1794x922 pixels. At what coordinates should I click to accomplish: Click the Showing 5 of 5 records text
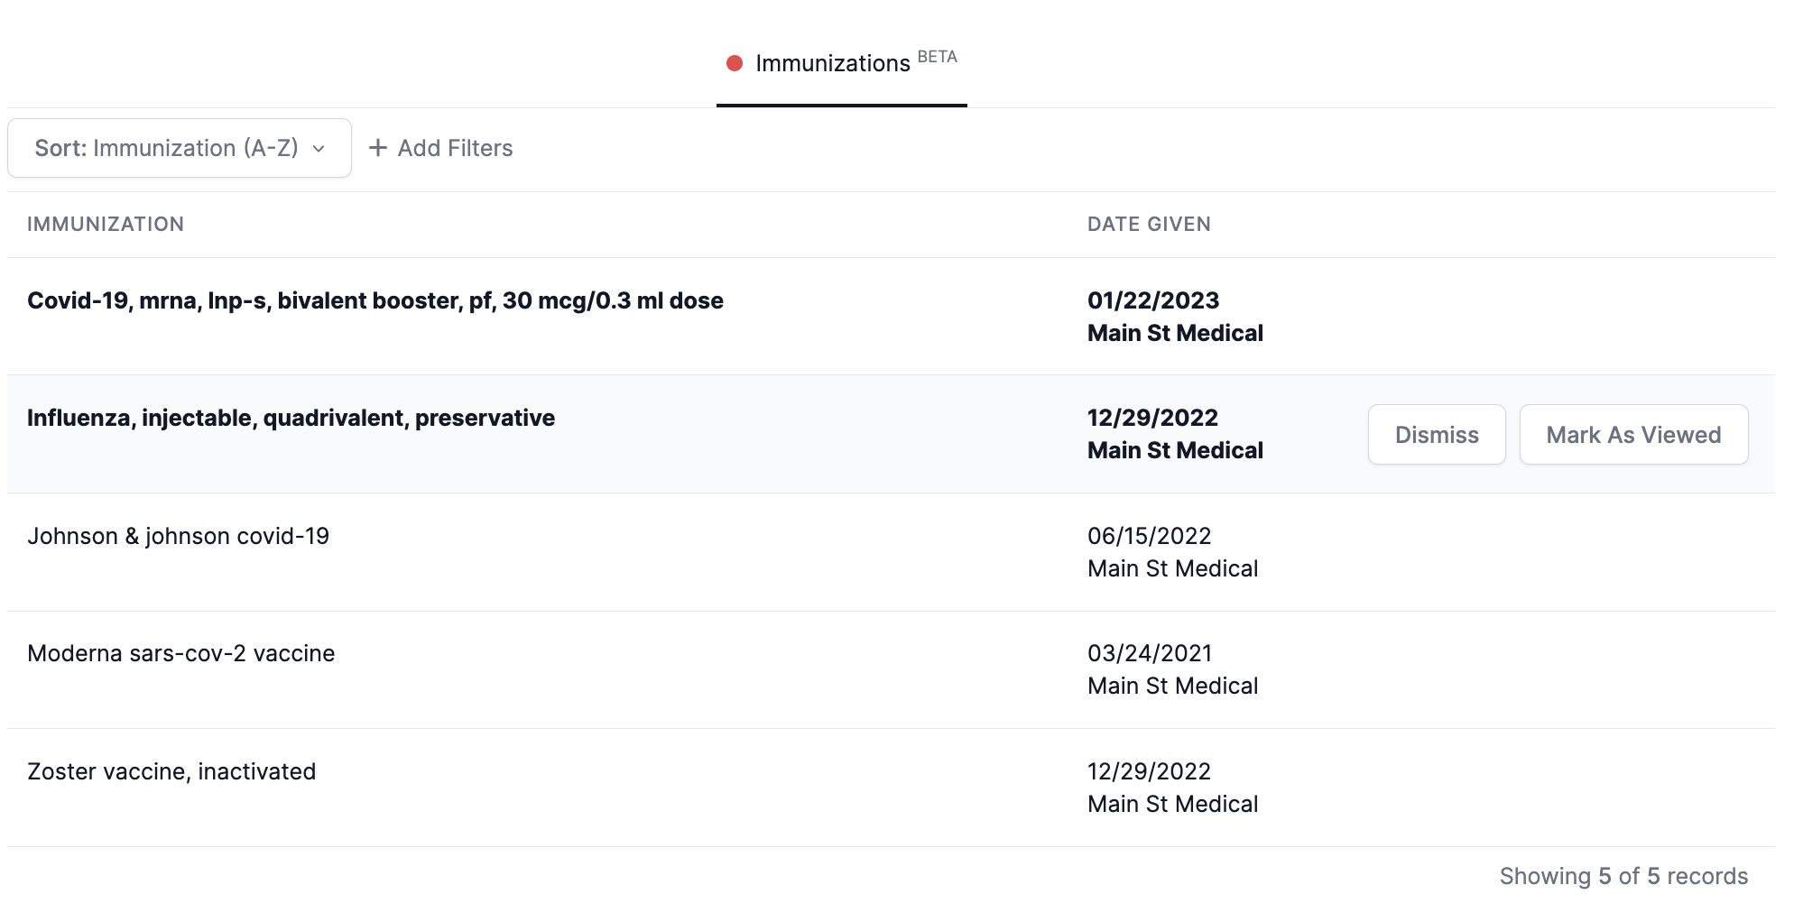coord(1623,876)
